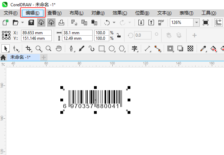Select the Pen nib tool
The width and height of the screenshot is (224, 155).
pyautogui.click(x=71, y=49)
